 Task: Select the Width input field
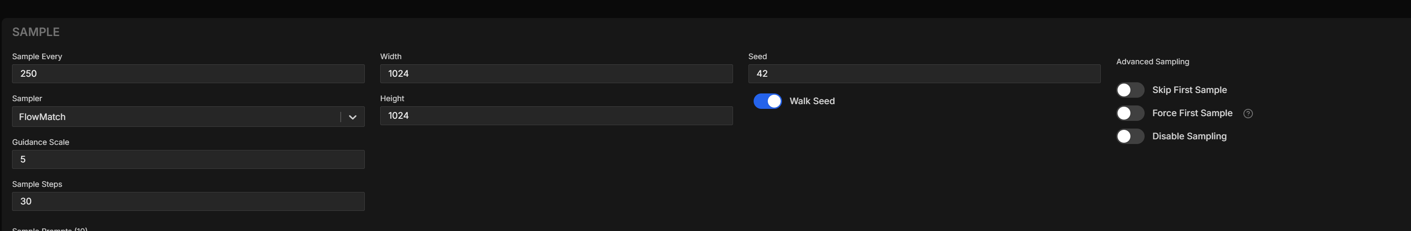point(556,74)
